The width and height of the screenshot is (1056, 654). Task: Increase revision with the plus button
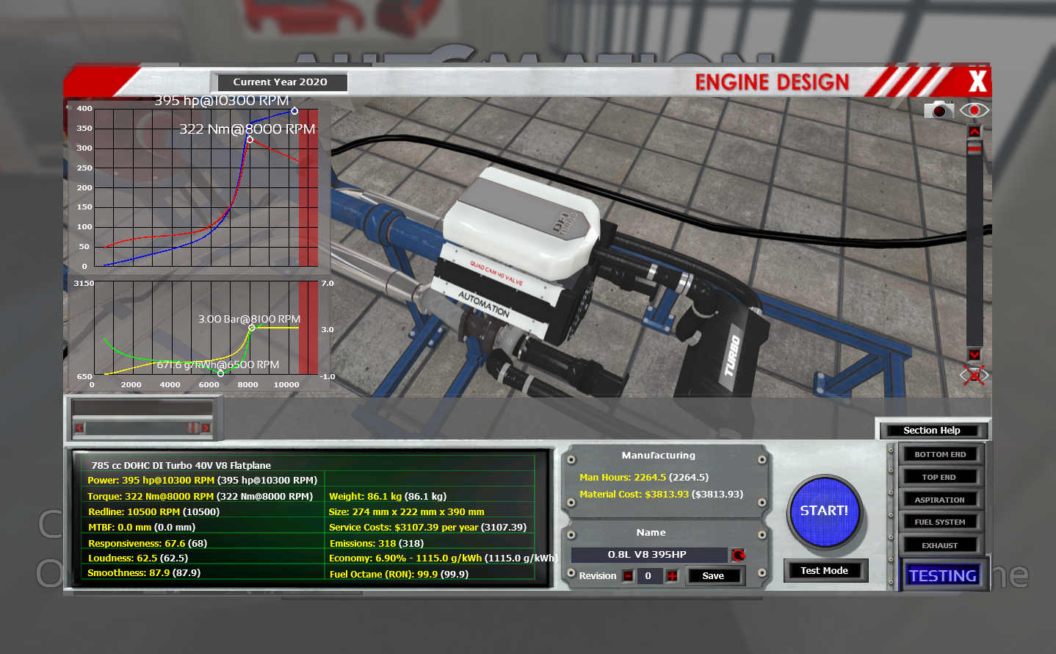click(672, 576)
